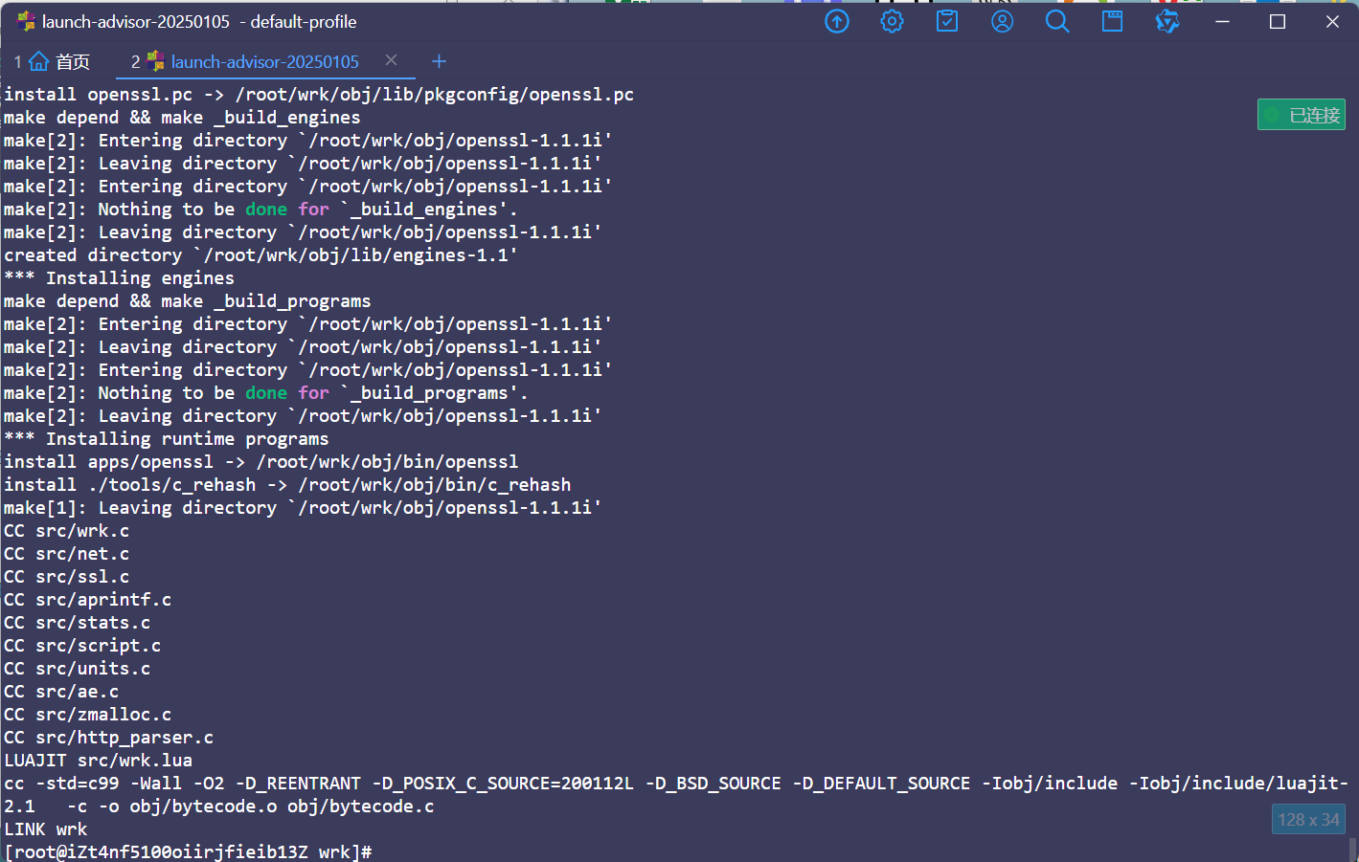This screenshot has width=1359, height=862.
Task: Click the home icon on the first tab
Action: [39, 62]
